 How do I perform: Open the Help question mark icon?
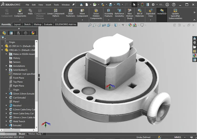174,5
